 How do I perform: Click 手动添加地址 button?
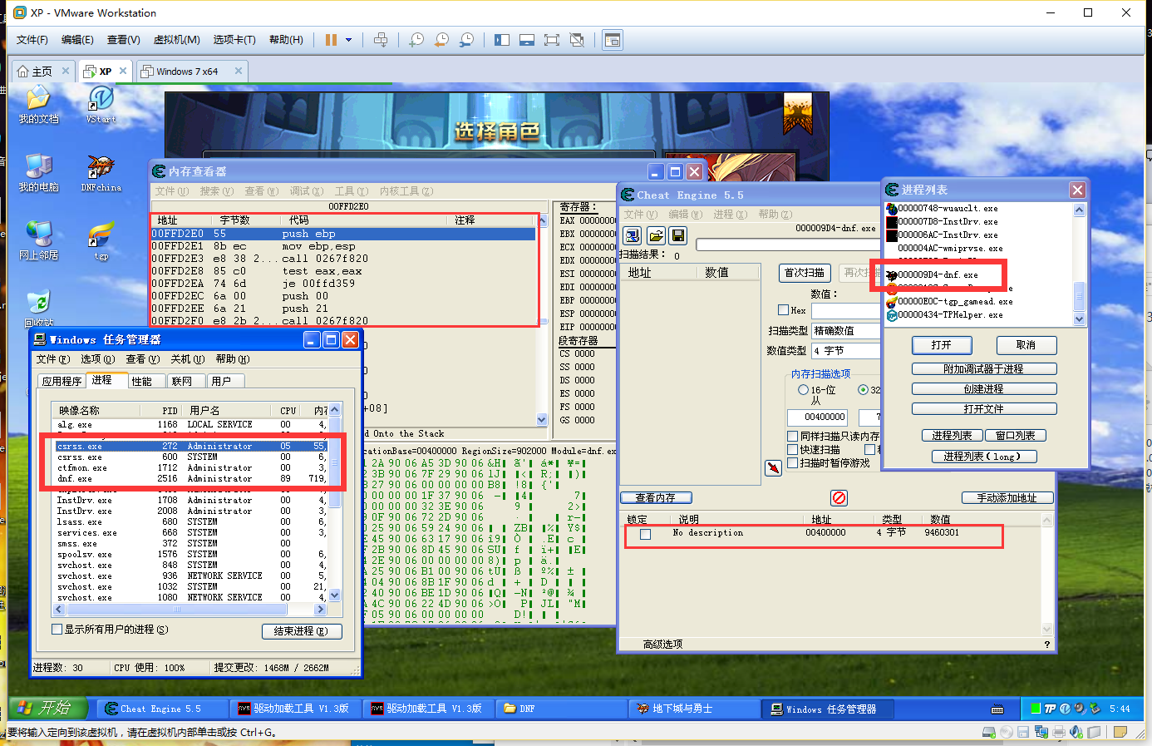[x=1007, y=498]
